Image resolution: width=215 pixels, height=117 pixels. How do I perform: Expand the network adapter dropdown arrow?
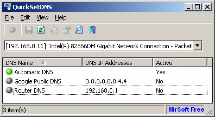(x=198, y=46)
